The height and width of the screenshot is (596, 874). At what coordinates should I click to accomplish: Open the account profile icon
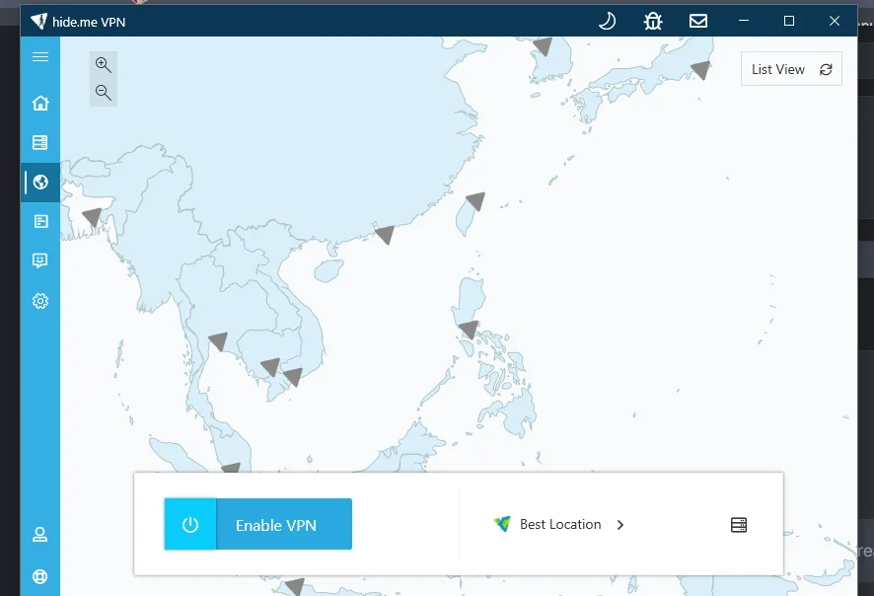[x=40, y=535]
